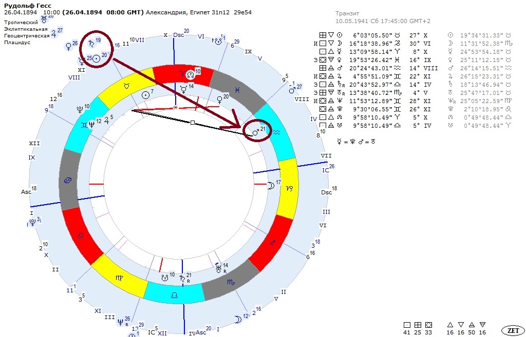Click the cyan Libra sign segment

175,294
